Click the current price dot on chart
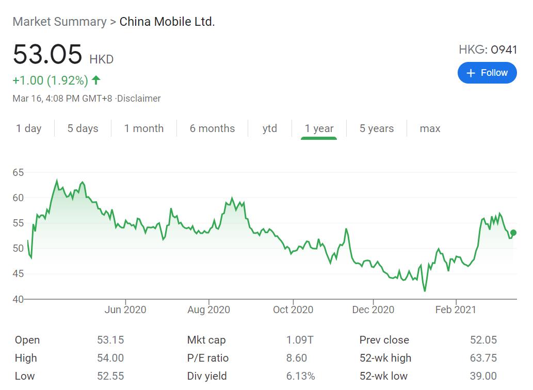 [513, 233]
